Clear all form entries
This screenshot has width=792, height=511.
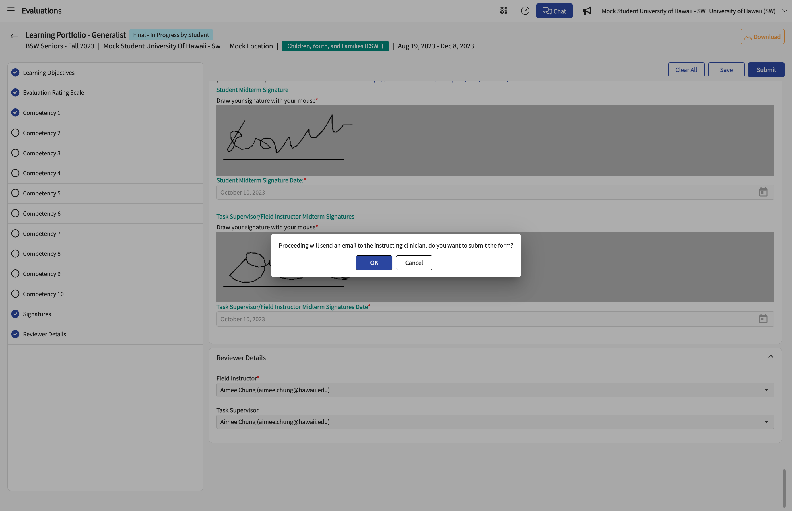686,70
